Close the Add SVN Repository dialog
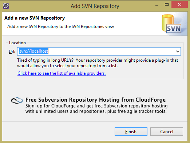 pyautogui.click(x=180, y=5)
